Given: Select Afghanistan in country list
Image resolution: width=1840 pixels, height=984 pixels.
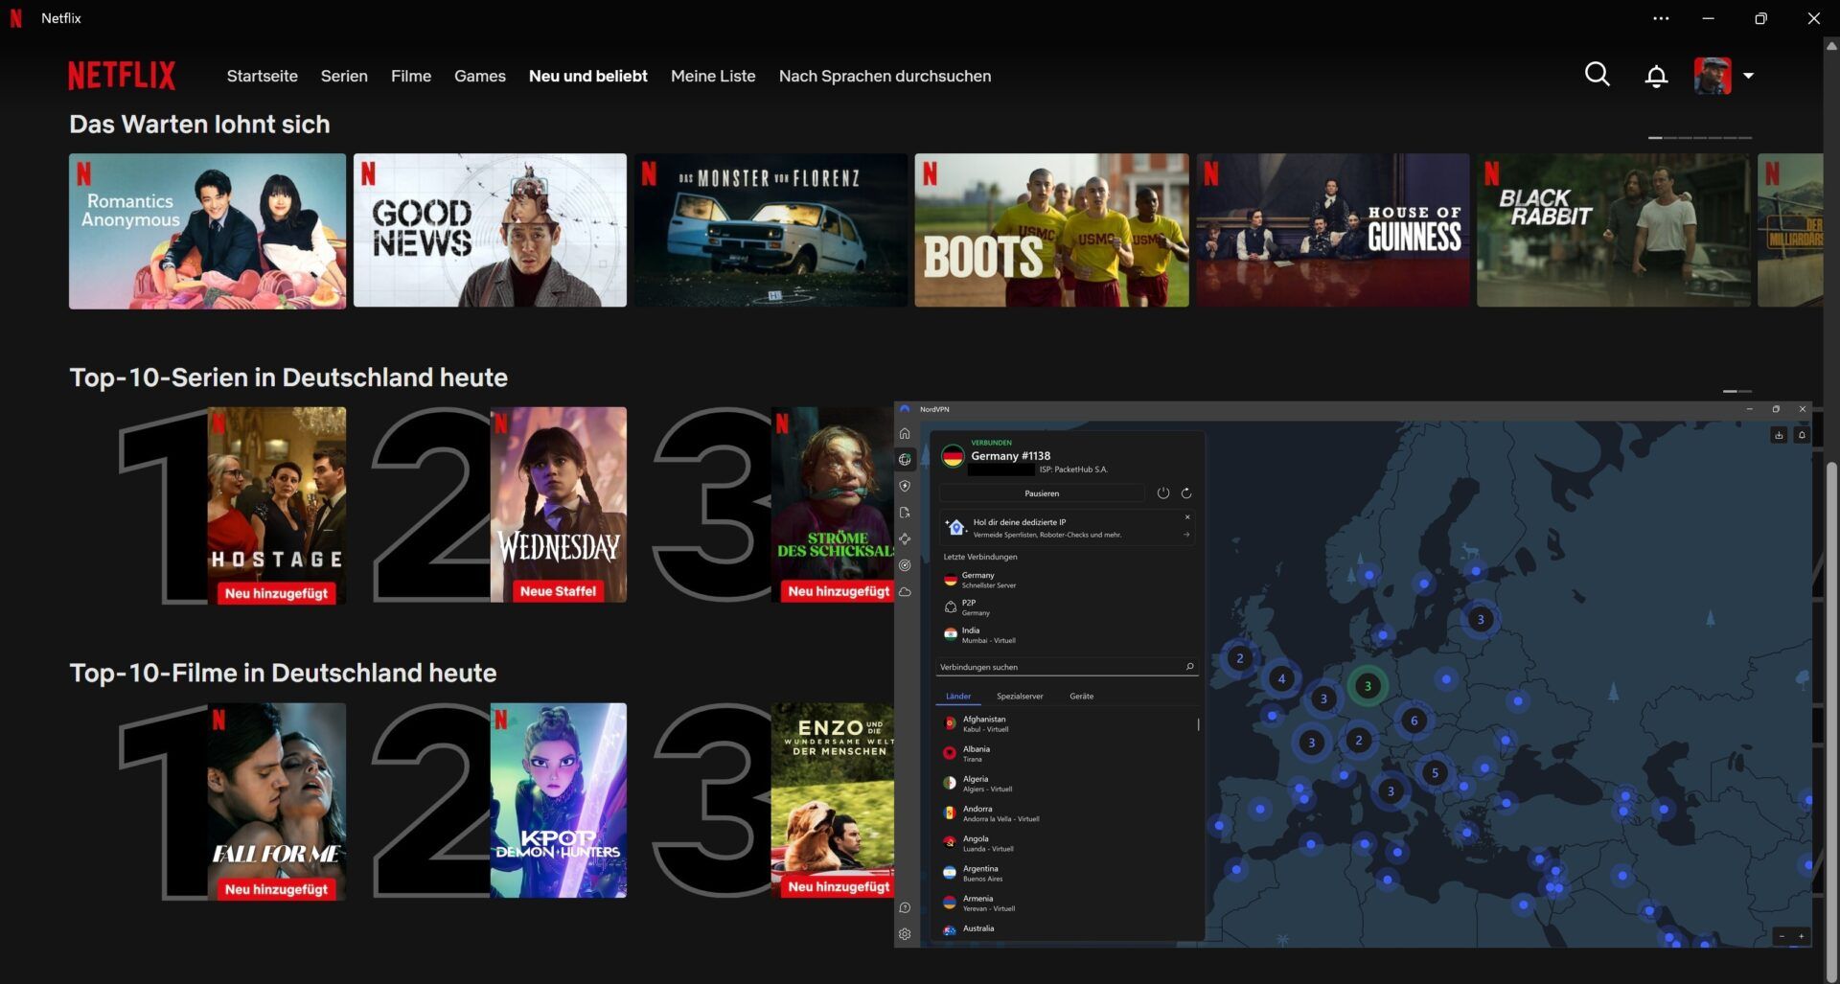Looking at the screenshot, I should point(1066,723).
